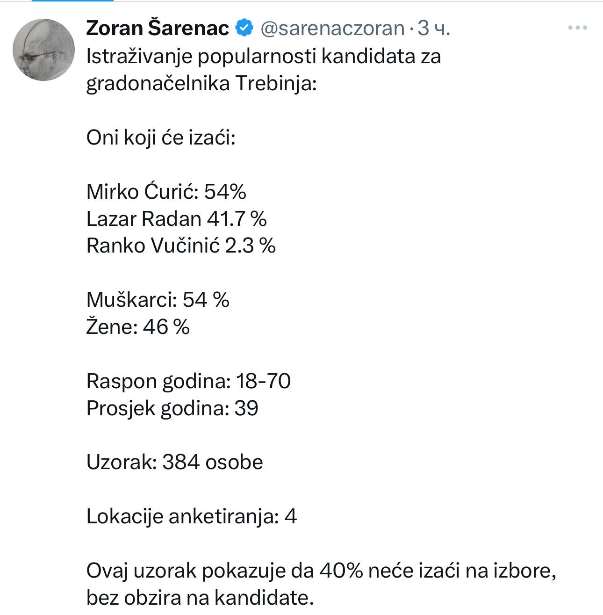Image resolution: width=603 pixels, height=615 pixels.
Task: Click the line 'Mirko Ćurić: 54%'
Action: point(166,191)
